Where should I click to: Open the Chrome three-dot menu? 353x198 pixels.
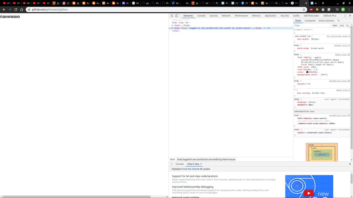349,9
